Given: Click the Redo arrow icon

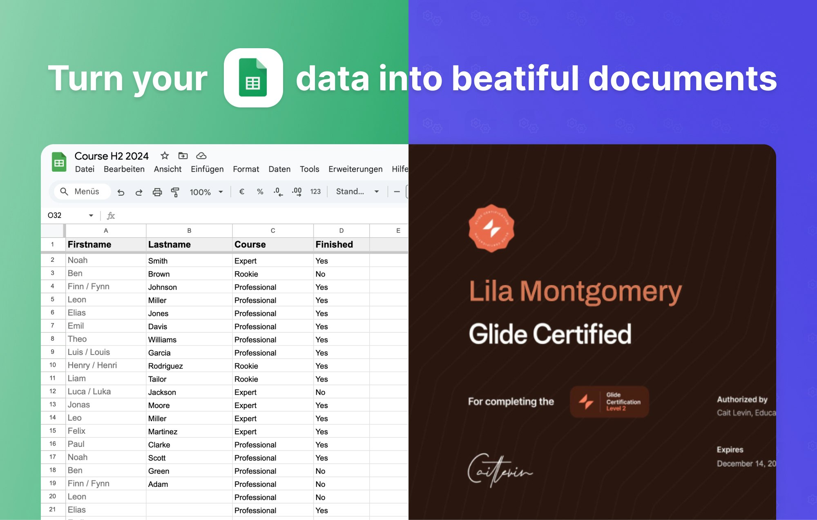Looking at the screenshot, I should click(x=139, y=192).
